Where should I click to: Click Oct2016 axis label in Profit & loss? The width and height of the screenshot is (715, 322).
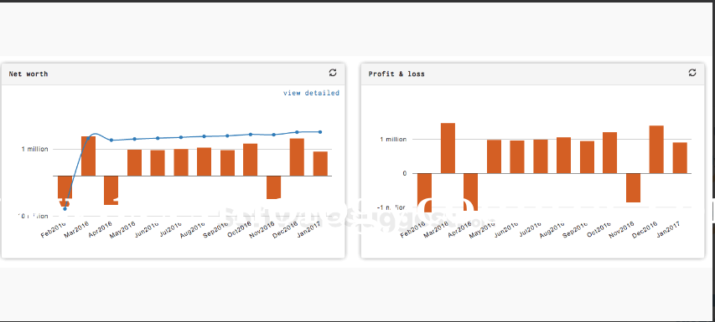[598, 230]
